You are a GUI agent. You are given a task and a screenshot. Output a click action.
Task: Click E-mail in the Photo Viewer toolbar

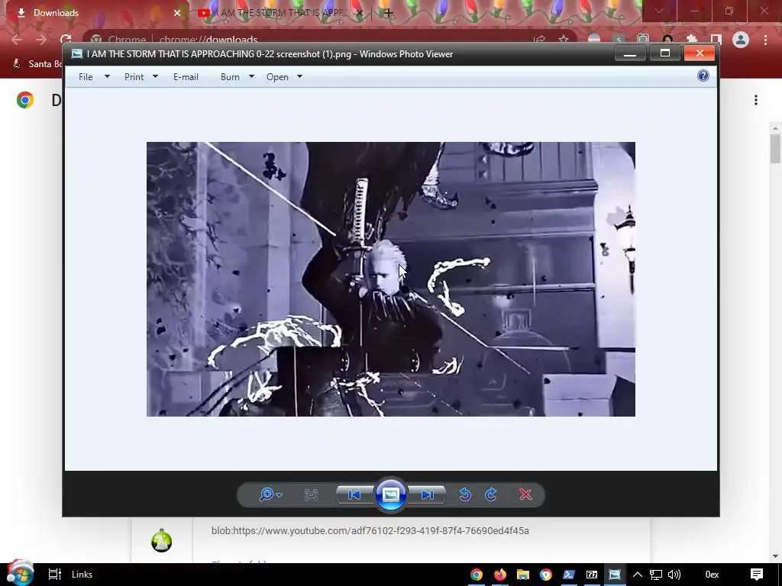coord(186,77)
